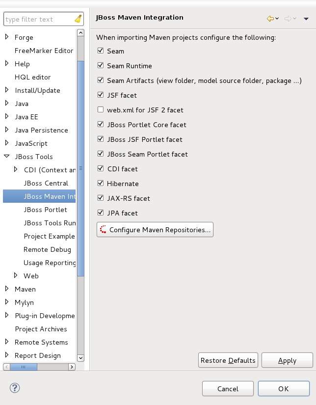The width and height of the screenshot is (316, 405).
Task: Open the preferences page view menu arrow
Action: point(306,19)
